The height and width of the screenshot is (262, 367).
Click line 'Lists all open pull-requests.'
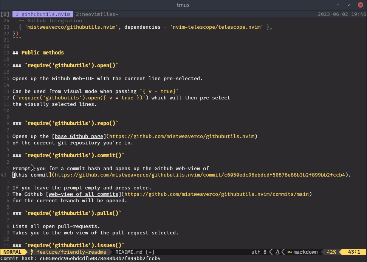(56, 226)
